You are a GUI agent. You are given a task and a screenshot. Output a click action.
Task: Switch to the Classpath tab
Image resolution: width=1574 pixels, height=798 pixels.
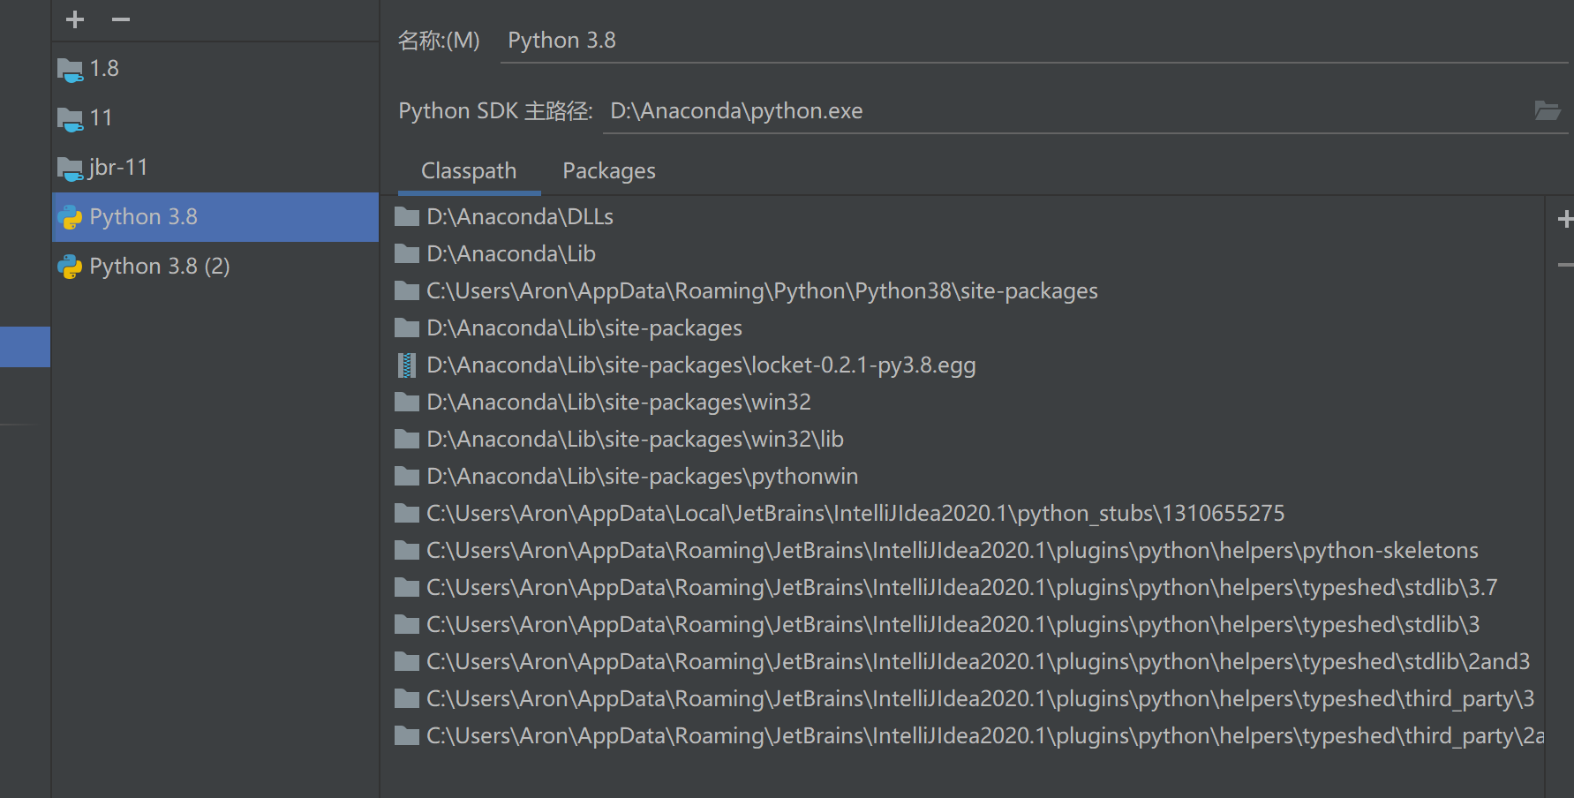469,171
